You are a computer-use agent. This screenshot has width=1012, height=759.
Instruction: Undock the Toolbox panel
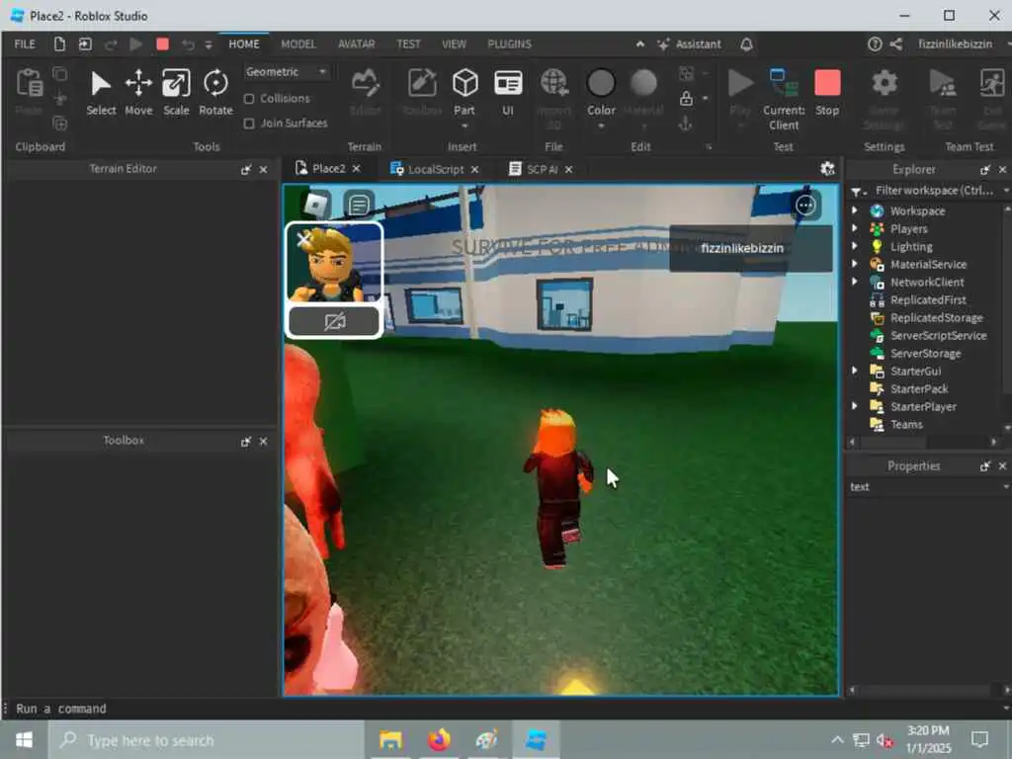tap(245, 442)
